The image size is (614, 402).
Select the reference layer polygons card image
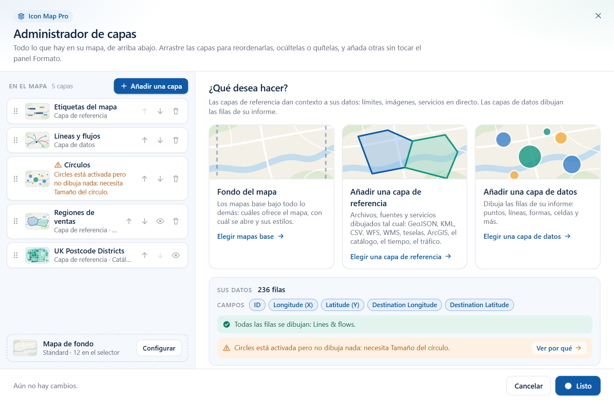pos(404,152)
